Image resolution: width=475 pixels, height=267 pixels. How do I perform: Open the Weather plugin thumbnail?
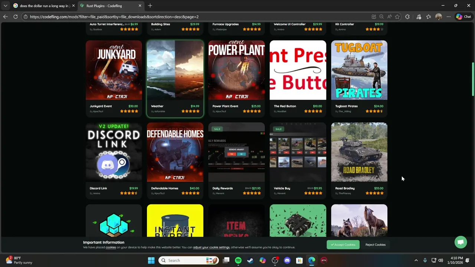(175, 70)
